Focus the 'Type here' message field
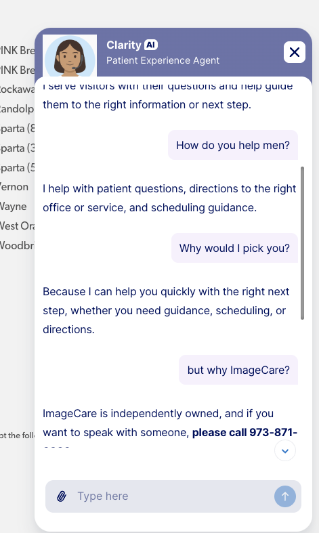The image size is (319, 533). (x=173, y=496)
